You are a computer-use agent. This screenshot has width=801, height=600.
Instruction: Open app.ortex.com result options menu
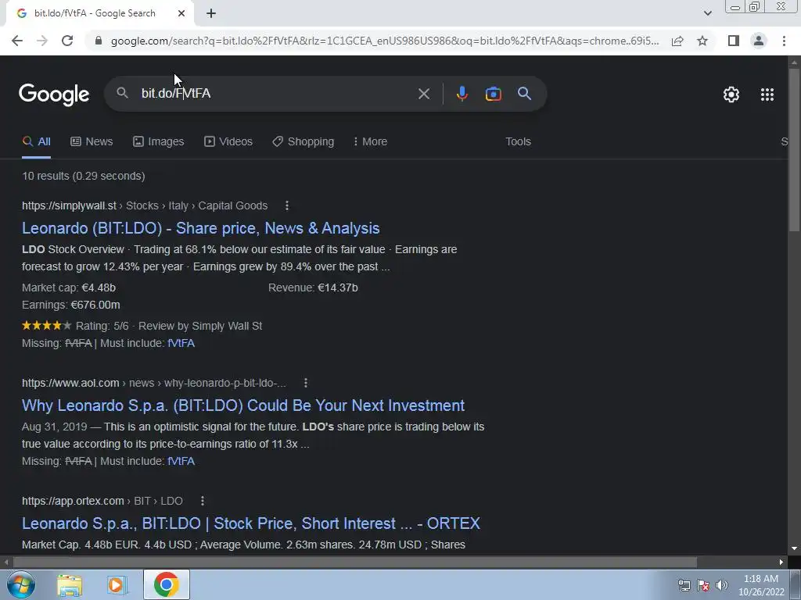[x=203, y=501]
